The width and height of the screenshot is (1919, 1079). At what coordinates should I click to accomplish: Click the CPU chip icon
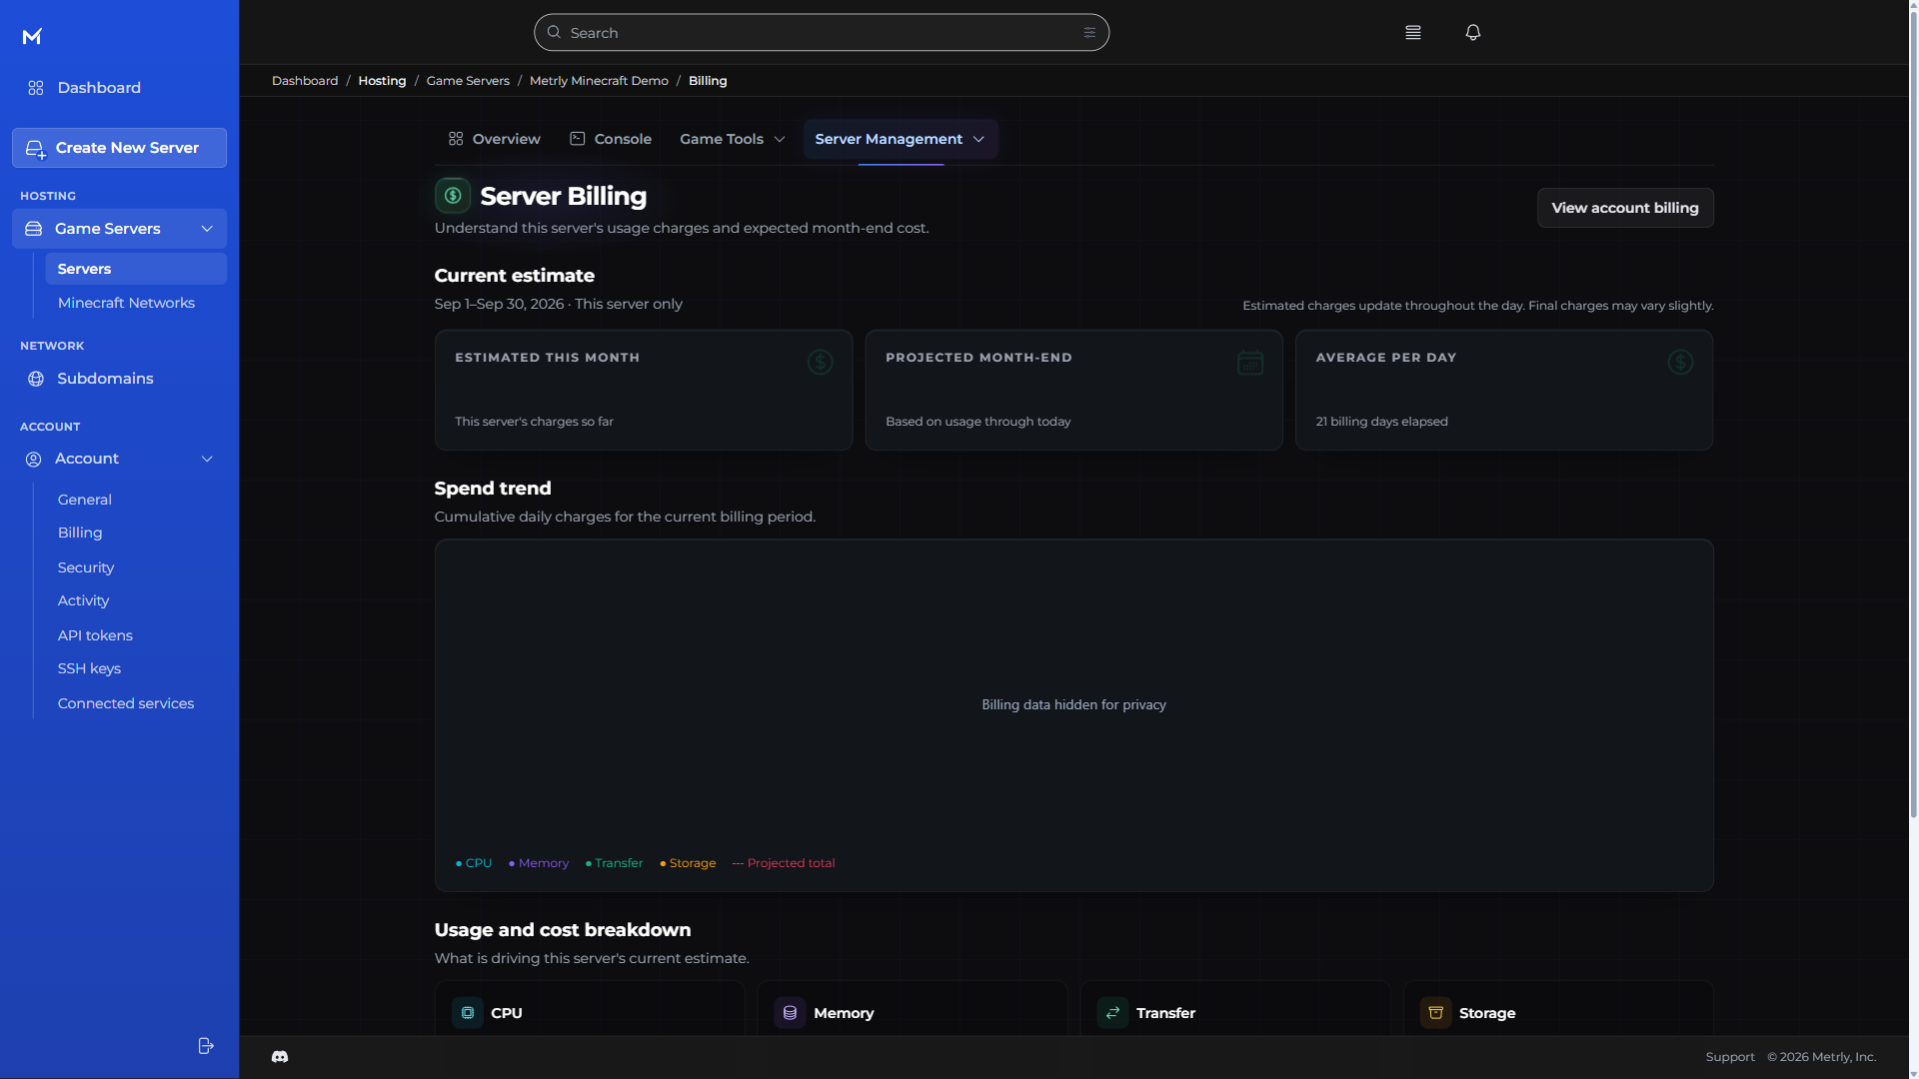pyautogui.click(x=468, y=1013)
